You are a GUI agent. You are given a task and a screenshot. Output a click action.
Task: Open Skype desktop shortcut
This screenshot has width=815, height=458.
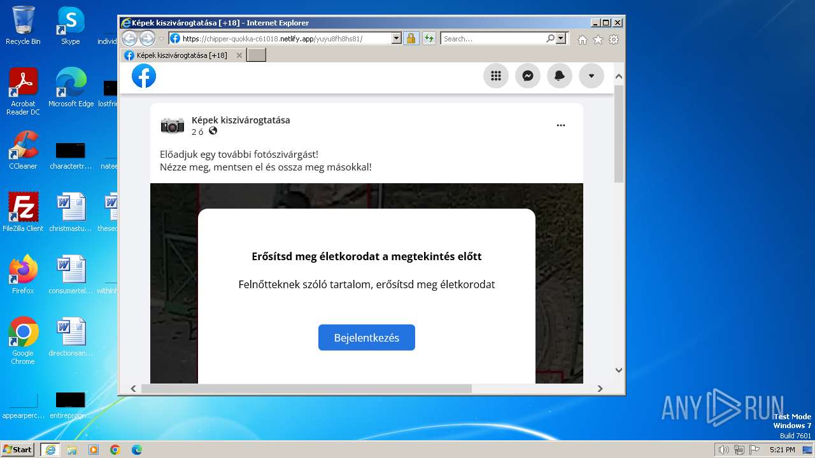(x=70, y=25)
